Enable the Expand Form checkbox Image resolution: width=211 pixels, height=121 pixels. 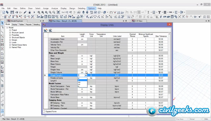point(44,112)
